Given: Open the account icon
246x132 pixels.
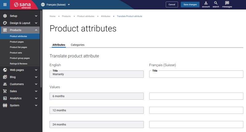Looking at the screenshot, I should pyautogui.click(x=206, y=5).
